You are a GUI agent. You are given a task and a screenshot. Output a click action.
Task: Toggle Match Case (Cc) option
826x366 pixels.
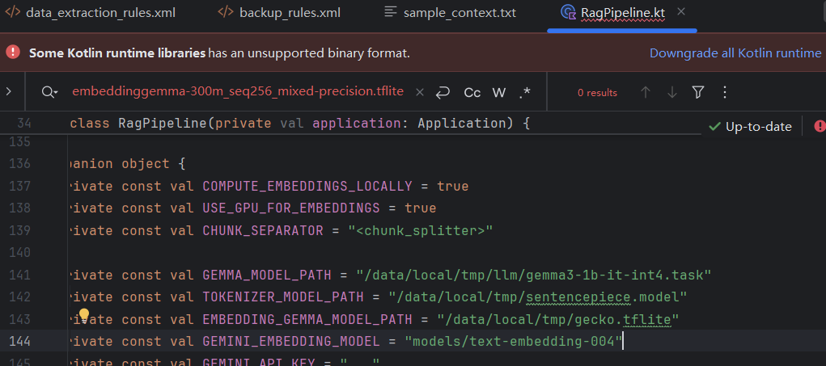(472, 93)
